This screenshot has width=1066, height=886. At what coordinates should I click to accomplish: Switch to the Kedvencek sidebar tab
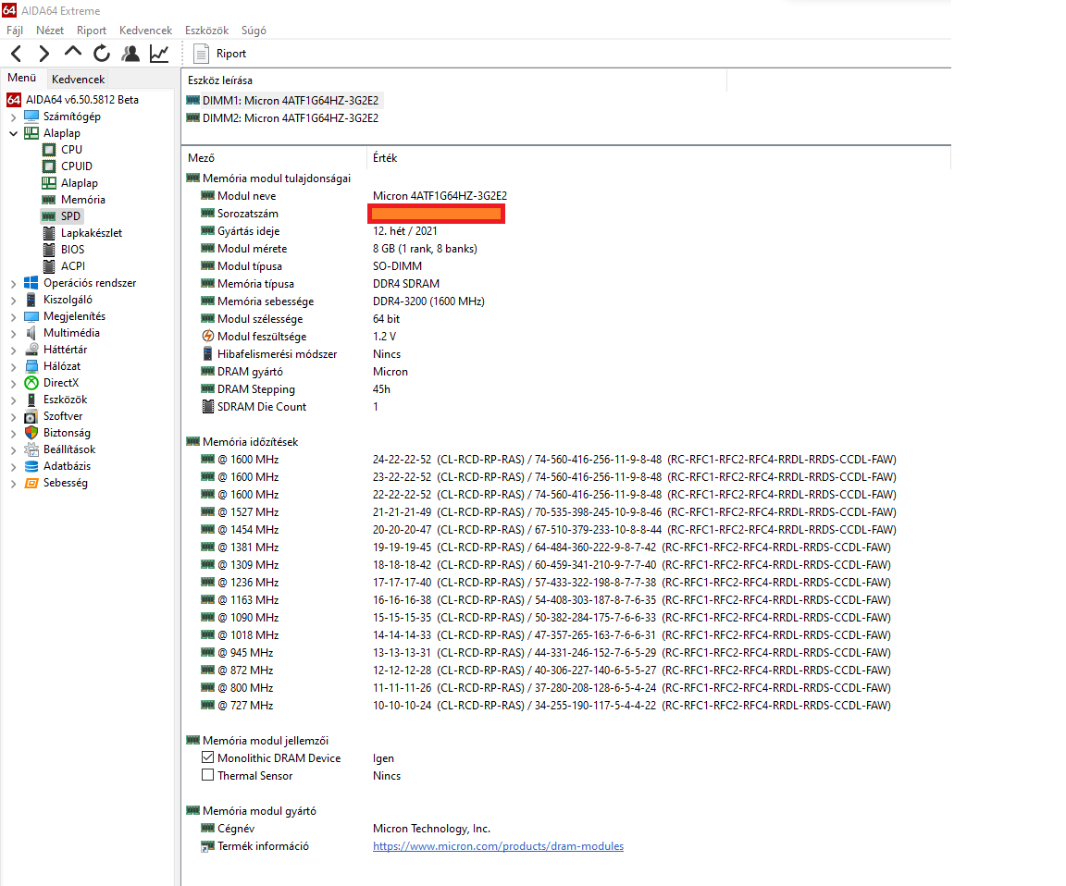[78, 79]
